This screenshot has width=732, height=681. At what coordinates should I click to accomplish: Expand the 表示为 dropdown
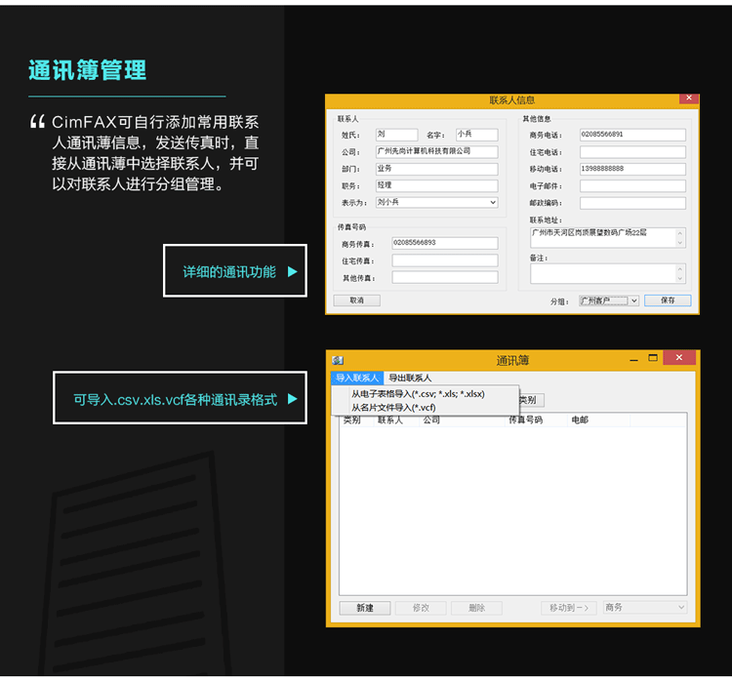click(492, 202)
